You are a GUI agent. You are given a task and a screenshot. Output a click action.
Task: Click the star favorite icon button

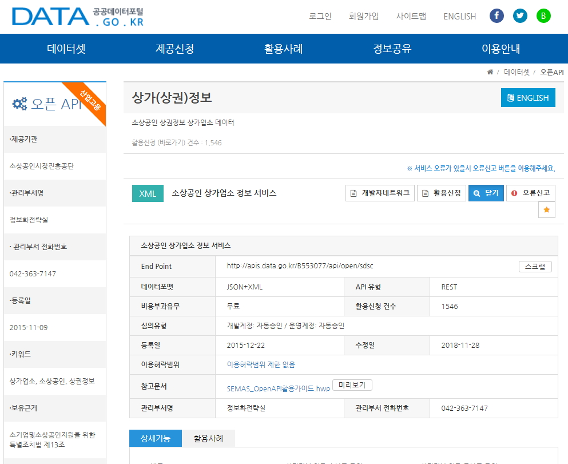point(547,210)
